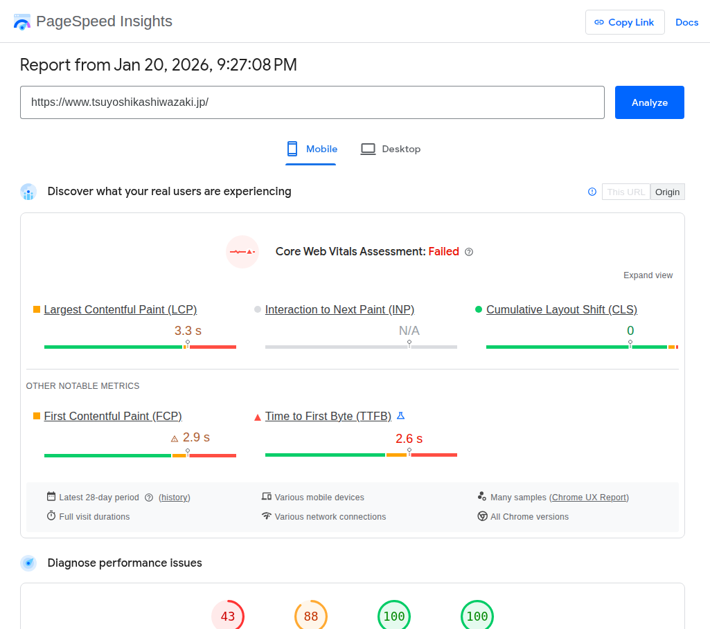The height and width of the screenshot is (629, 710).
Task: Click the Copy Link button
Action: 625,22
